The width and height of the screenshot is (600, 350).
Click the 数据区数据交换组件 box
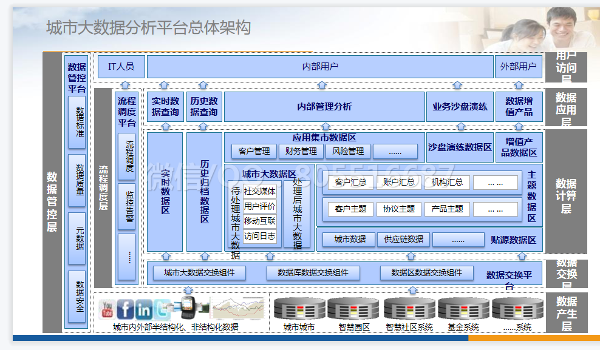[x=427, y=273]
